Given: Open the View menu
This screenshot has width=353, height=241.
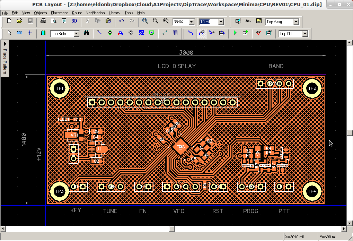Looking at the screenshot, I should (x=26, y=13).
